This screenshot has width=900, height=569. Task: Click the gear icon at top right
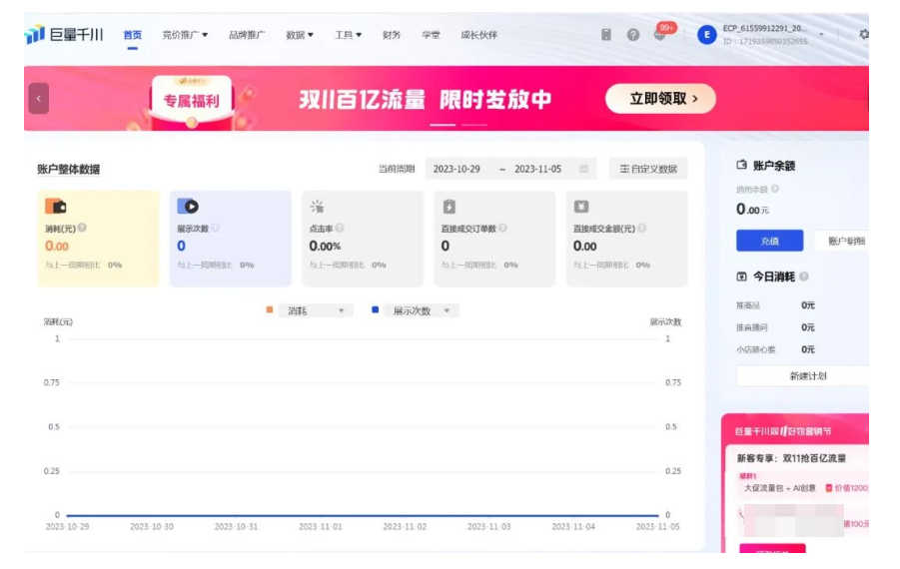click(x=863, y=35)
